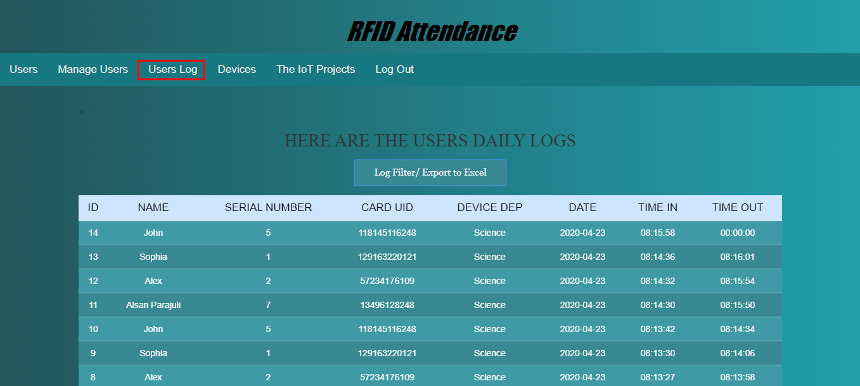Click the ID column header
This screenshot has width=860, height=386.
point(93,208)
